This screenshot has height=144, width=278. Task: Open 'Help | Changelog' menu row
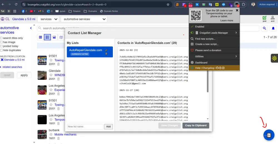(x=214, y=68)
